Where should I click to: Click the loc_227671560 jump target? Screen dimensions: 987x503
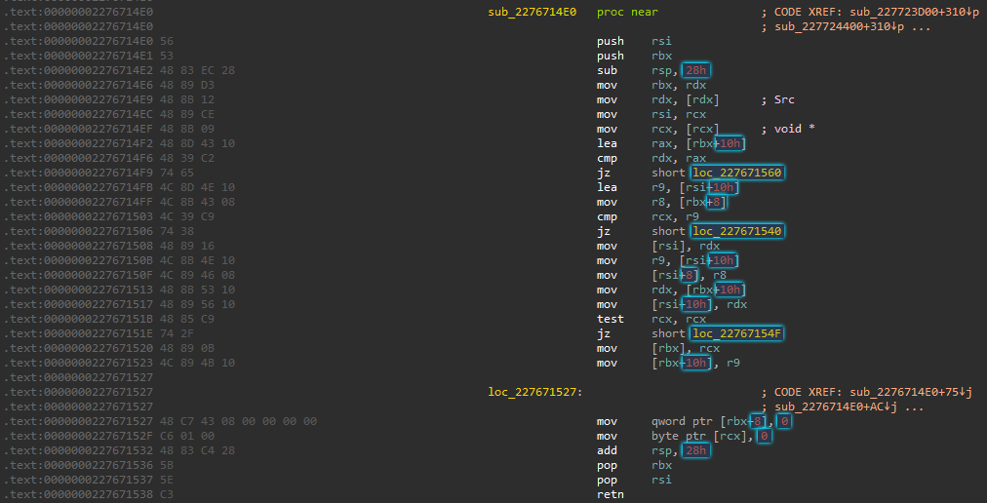click(737, 173)
